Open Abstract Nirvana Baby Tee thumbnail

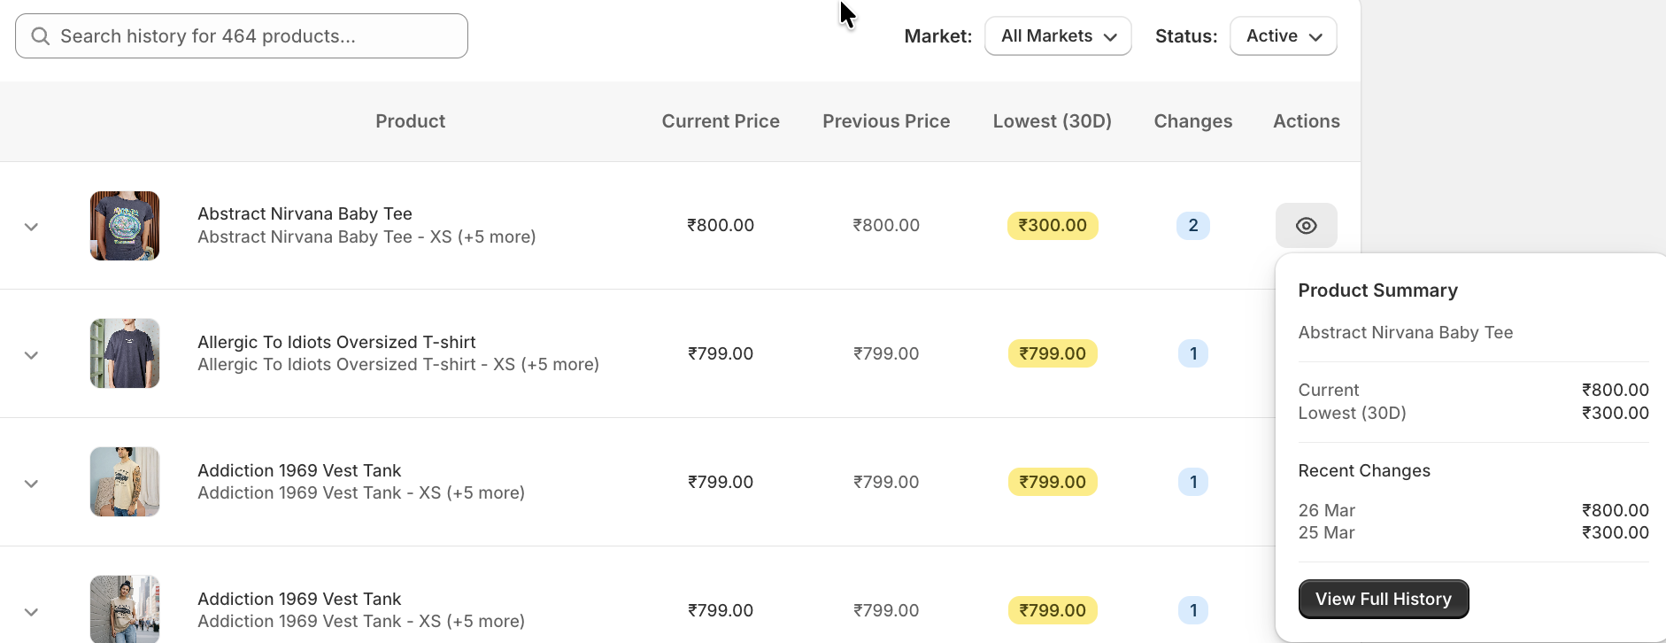click(x=125, y=226)
